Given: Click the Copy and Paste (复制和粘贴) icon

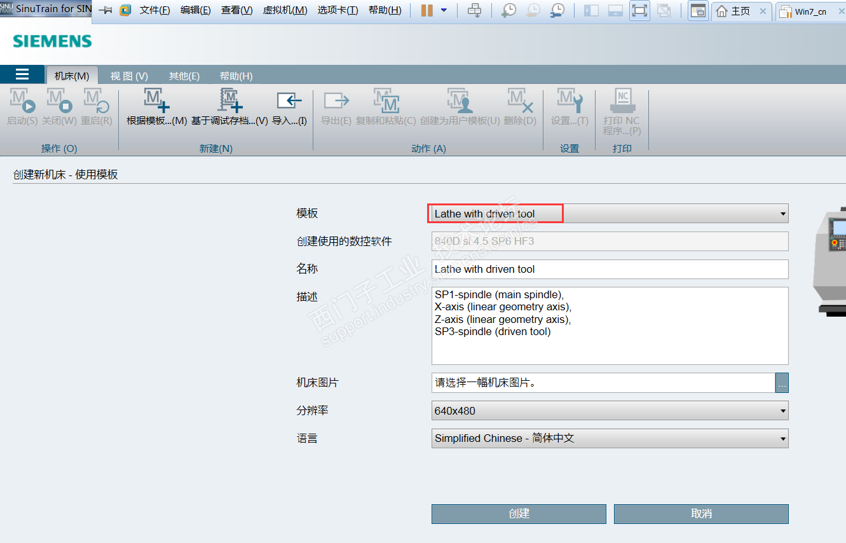Looking at the screenshot, I should click(x=386, y=100).
